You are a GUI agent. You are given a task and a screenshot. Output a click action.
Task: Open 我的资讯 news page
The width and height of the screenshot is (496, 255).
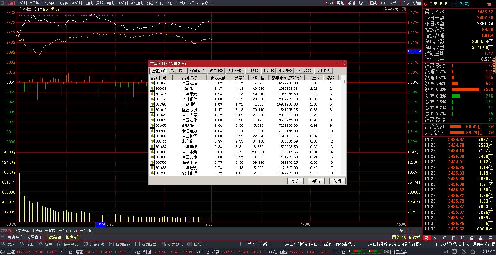172,244
